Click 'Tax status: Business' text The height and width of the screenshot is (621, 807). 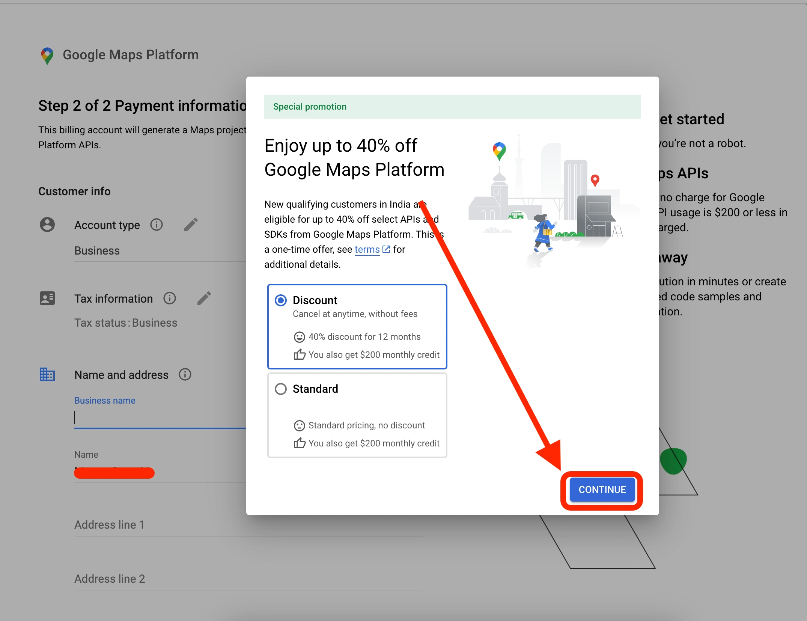pos(126,323)
